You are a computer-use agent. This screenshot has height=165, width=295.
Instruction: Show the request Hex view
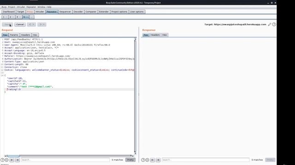[x=35, y=35]
